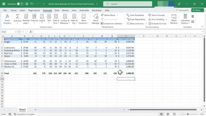
Task: Click the horizontal scrollbar
Action: click(x=163, y=110)
